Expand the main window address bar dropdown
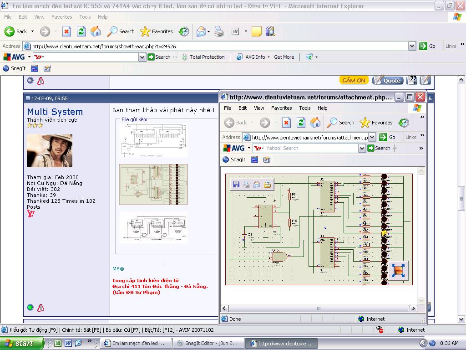Viewport: 466px width, 350px height. click(x=412, y=46)
